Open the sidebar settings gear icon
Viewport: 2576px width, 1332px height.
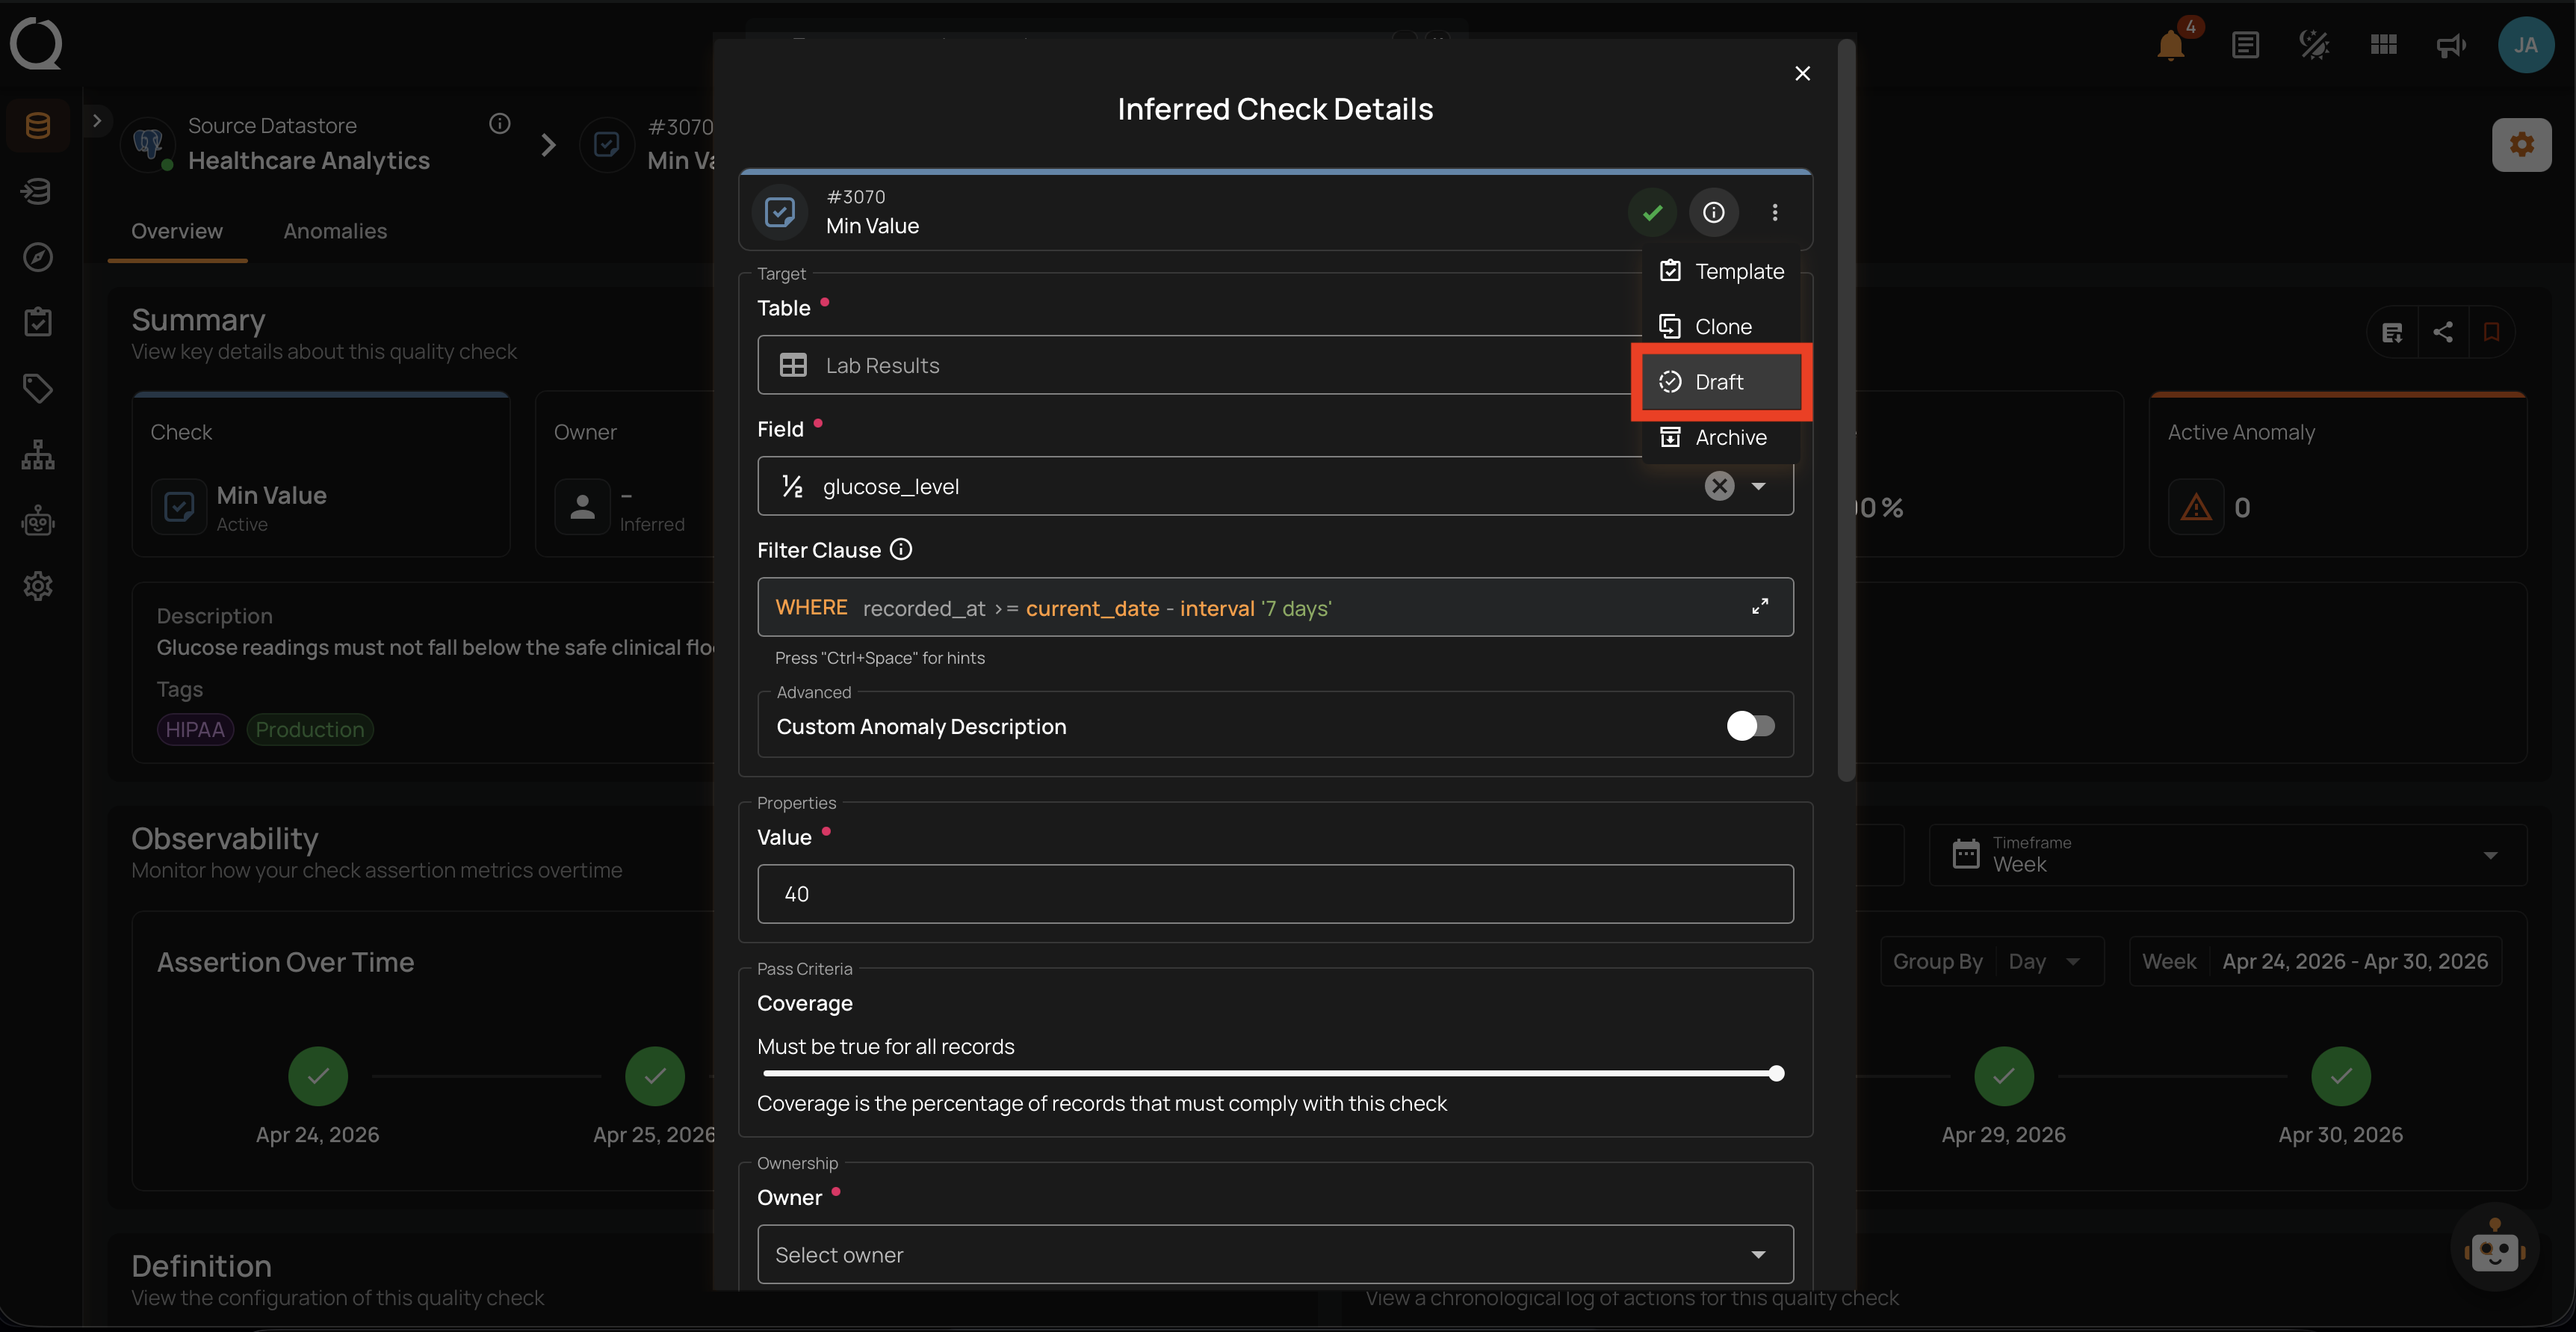(38, 587)
